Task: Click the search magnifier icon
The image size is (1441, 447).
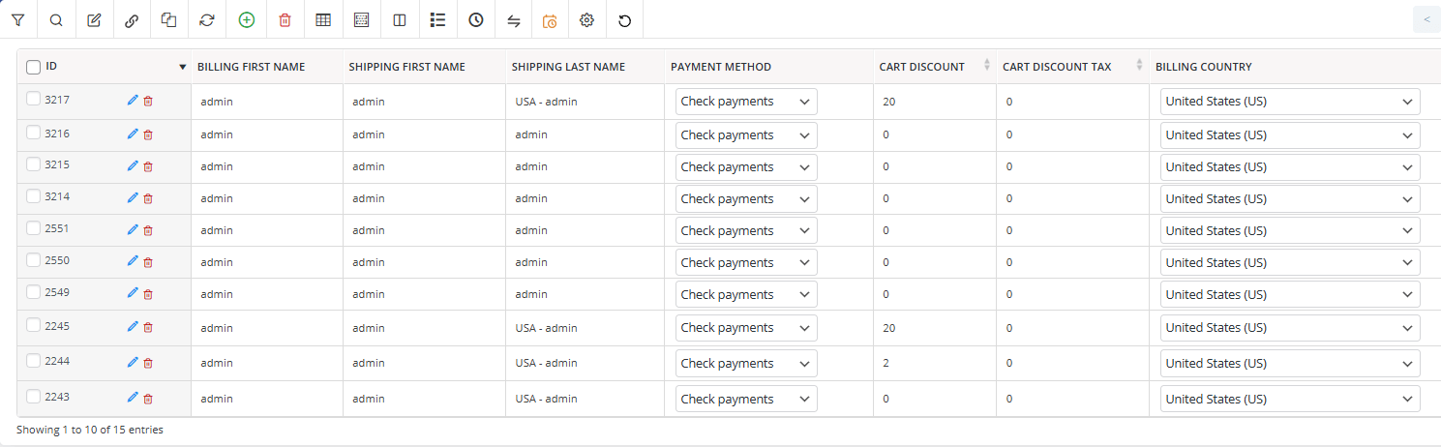Action: click(x=56, y=19)
